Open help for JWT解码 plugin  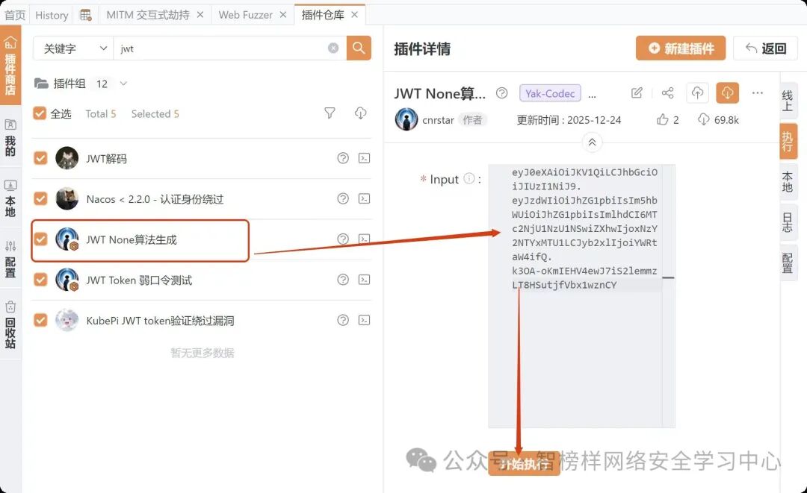pyautogui.click(x=343, y=158)
